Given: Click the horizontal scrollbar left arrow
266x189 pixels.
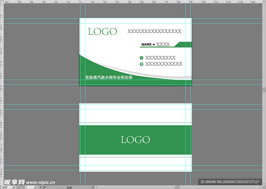Looking at the screenshot, I should tap(97, 187).
